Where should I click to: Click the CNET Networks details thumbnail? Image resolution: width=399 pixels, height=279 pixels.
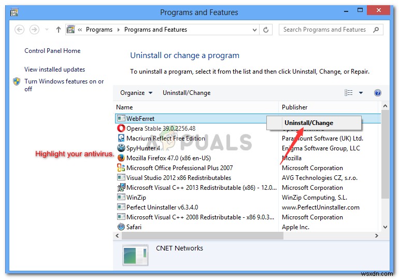click(135, 255)
